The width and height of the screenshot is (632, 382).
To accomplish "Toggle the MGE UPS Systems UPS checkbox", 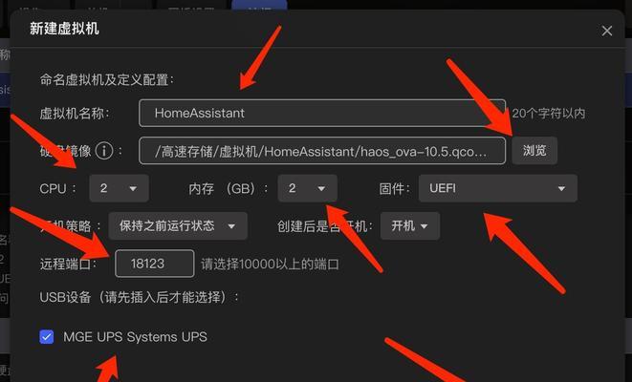I will [47, 336].
